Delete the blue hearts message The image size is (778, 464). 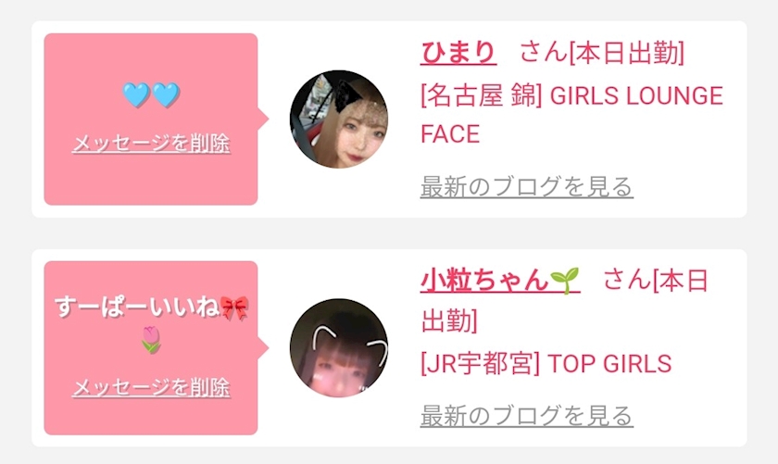click(151, 144)
